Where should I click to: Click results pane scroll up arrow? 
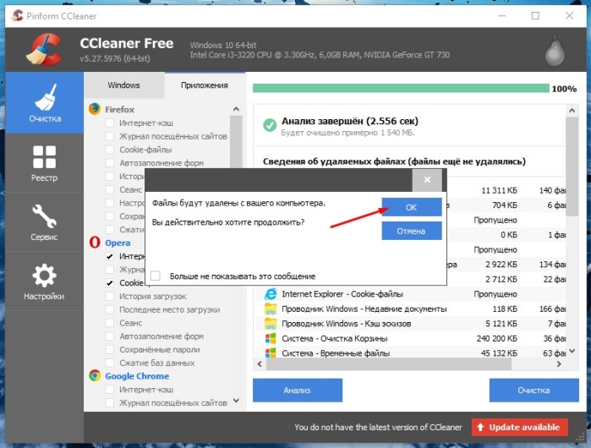(572, 111)
